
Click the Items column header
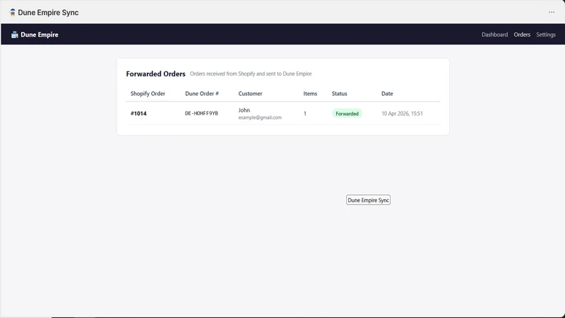(x=310, y=93)
